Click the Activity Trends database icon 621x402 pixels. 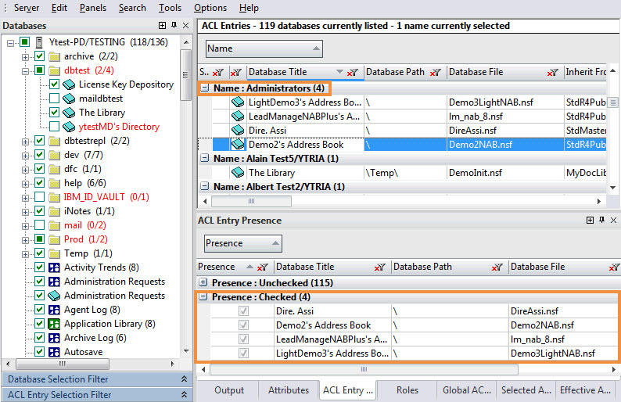55,267
